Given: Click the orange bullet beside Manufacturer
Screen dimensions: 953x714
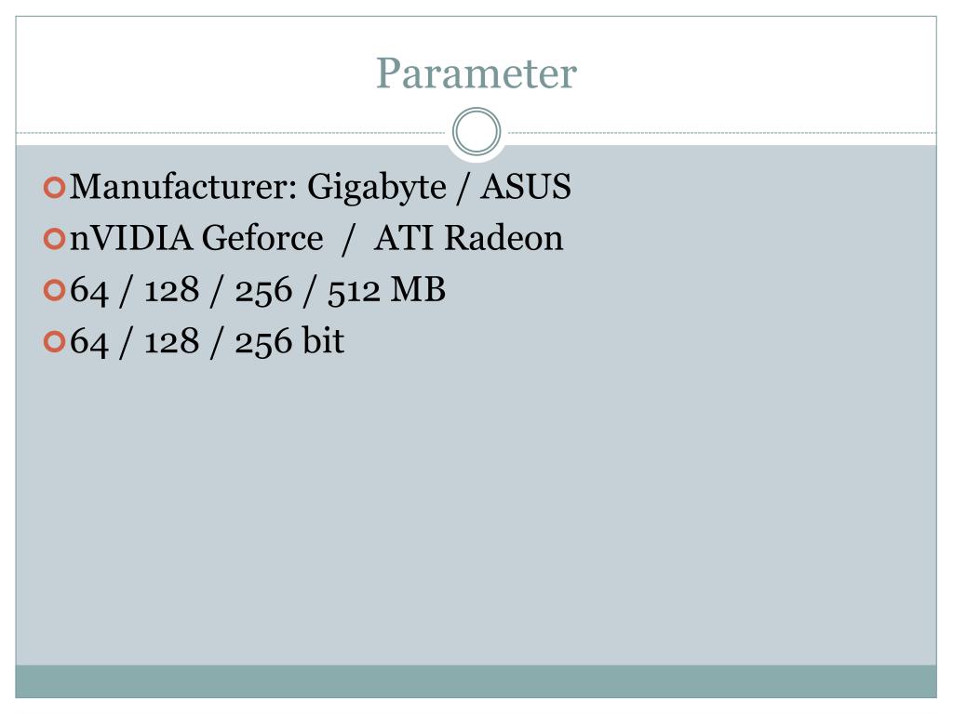Looking at the screenshot, I should tap(54, 188).
